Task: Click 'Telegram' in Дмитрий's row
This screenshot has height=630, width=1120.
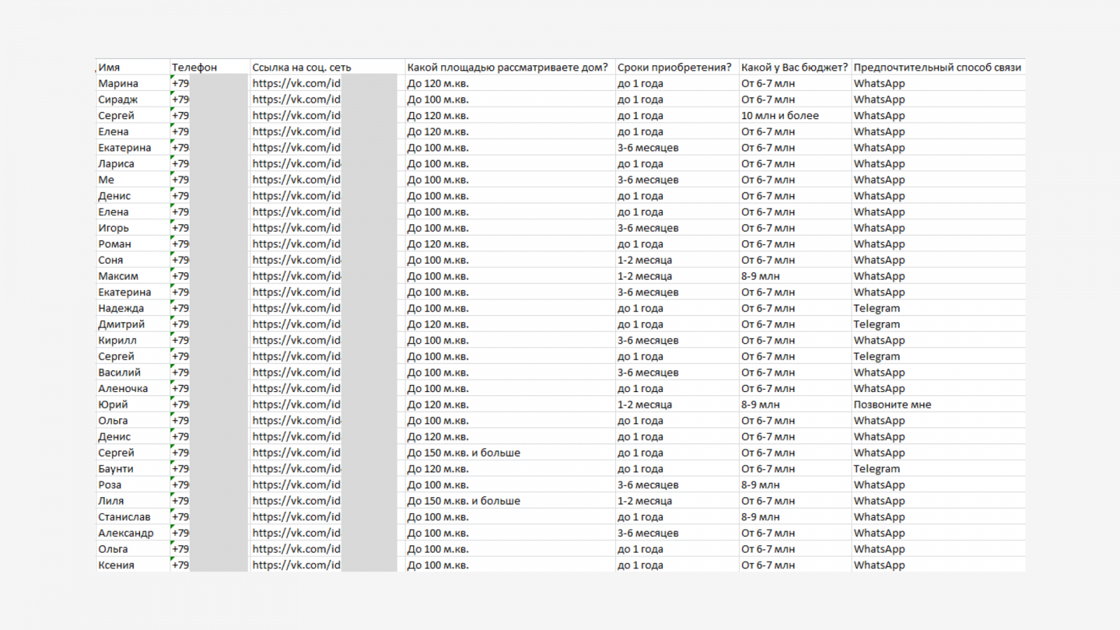Action: tap(877, 325)
